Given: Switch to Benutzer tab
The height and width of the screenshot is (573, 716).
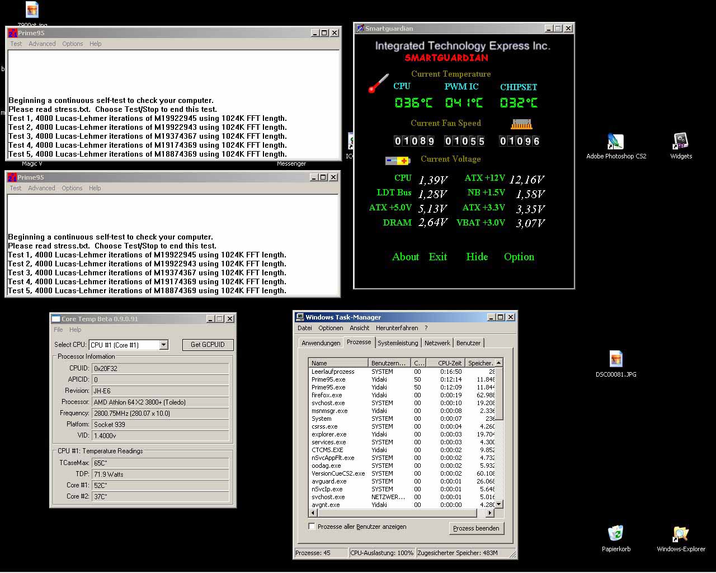Looking at the screenshot, I should click(468, 343).
